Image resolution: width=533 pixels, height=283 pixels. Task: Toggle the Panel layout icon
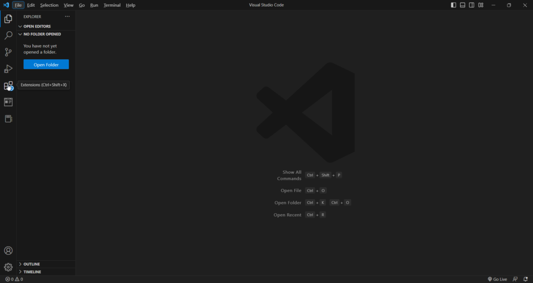(x=463, y=5)
